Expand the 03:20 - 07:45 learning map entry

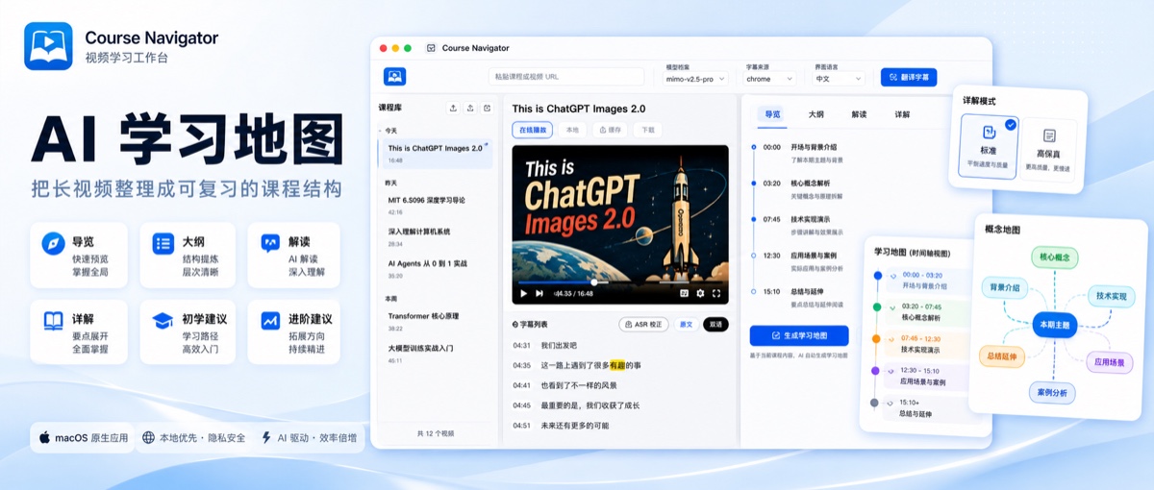pos(892,306)
